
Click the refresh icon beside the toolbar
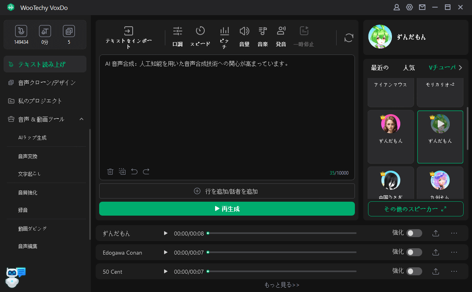pos(349,38)
